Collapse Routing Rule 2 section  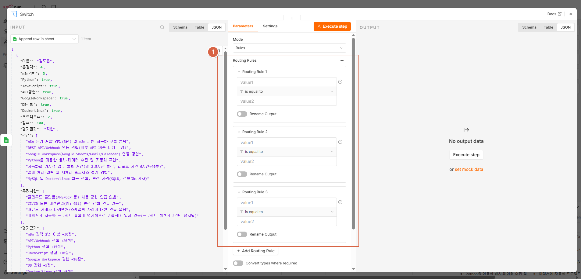pos(239,132)
